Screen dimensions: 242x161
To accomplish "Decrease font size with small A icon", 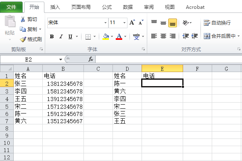I will point(141,23).
